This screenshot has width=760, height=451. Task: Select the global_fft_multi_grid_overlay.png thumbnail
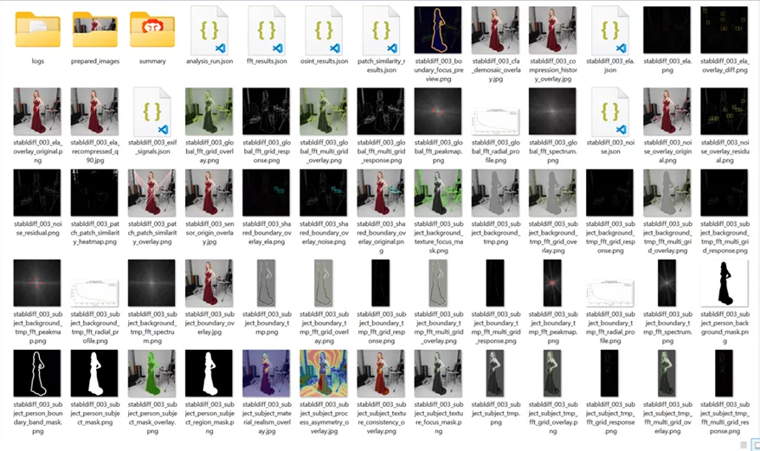(323, 112)
